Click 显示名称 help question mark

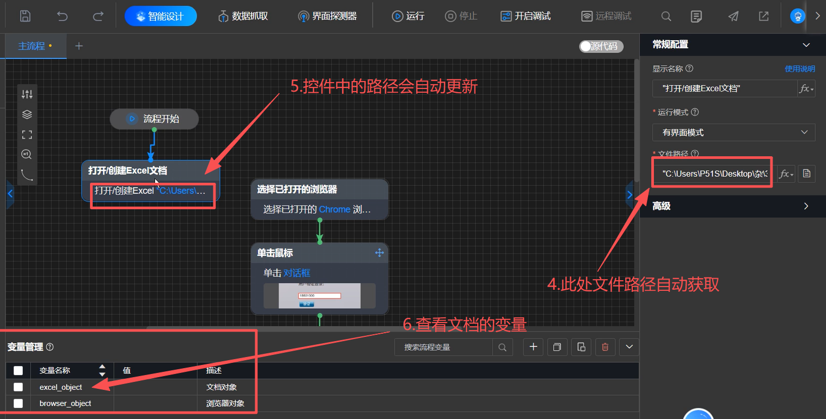point(689,68)
